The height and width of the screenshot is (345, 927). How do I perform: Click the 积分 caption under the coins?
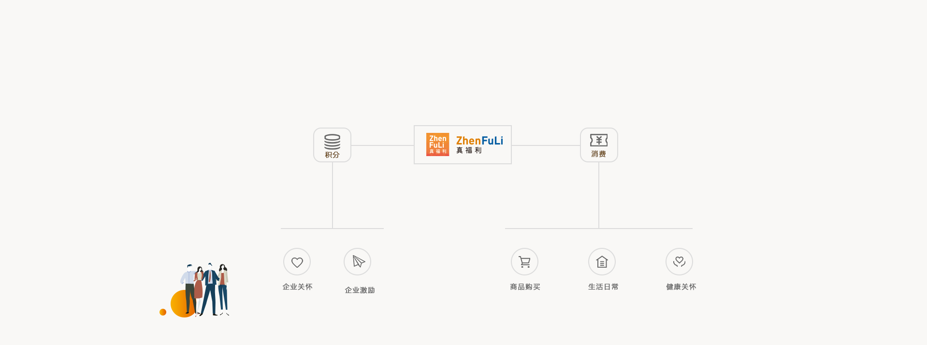[x=332, y=155]
